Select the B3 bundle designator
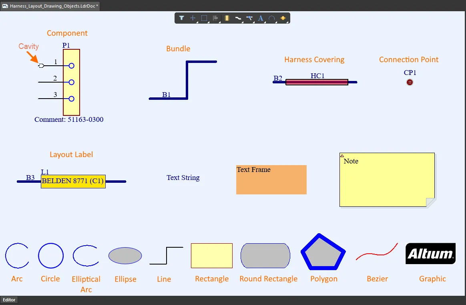 (x=30, y=178)
